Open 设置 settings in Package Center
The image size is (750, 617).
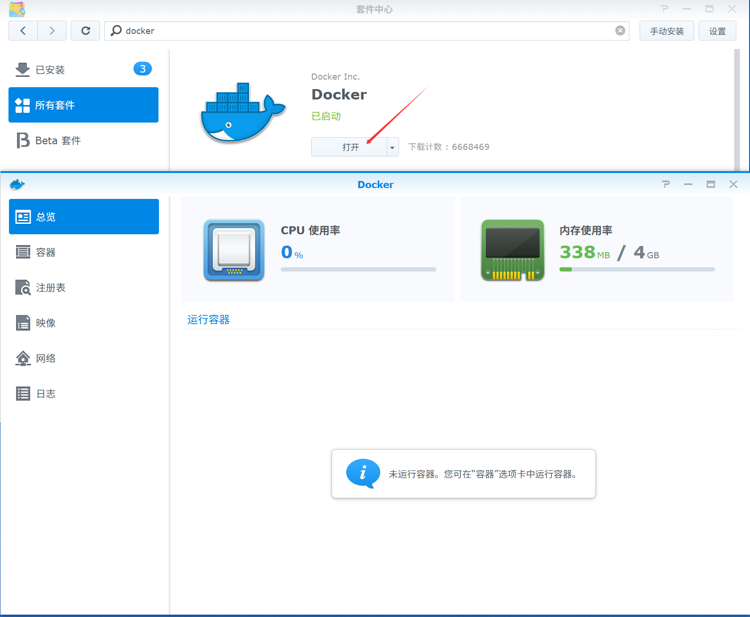click(x=717, y=31)
